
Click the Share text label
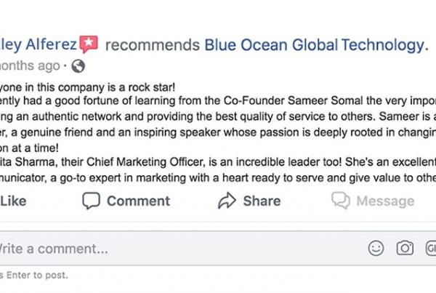click(262, 201)
